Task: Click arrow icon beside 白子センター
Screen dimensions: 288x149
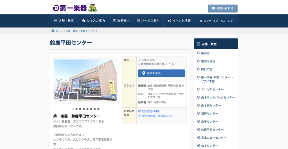Action: [199, 121]
